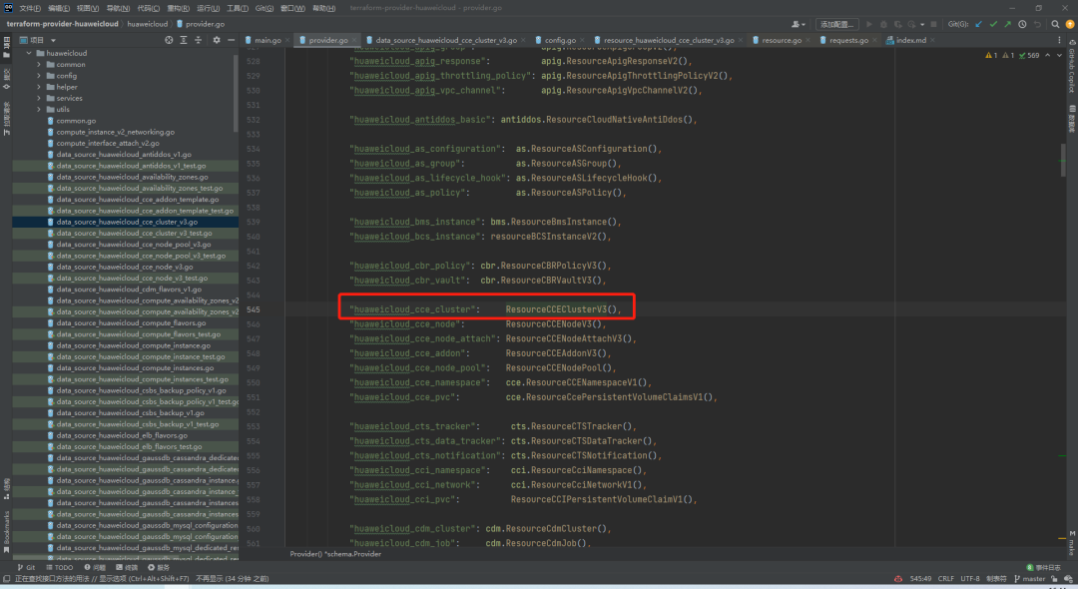Click the editor vertical scrollbar
Image resolution: width=1078 pixels, height=589 pixels.
point(1063,158)
